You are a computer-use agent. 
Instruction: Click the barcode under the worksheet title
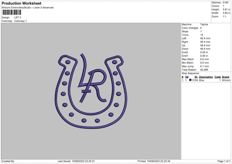tap(12, 12)
